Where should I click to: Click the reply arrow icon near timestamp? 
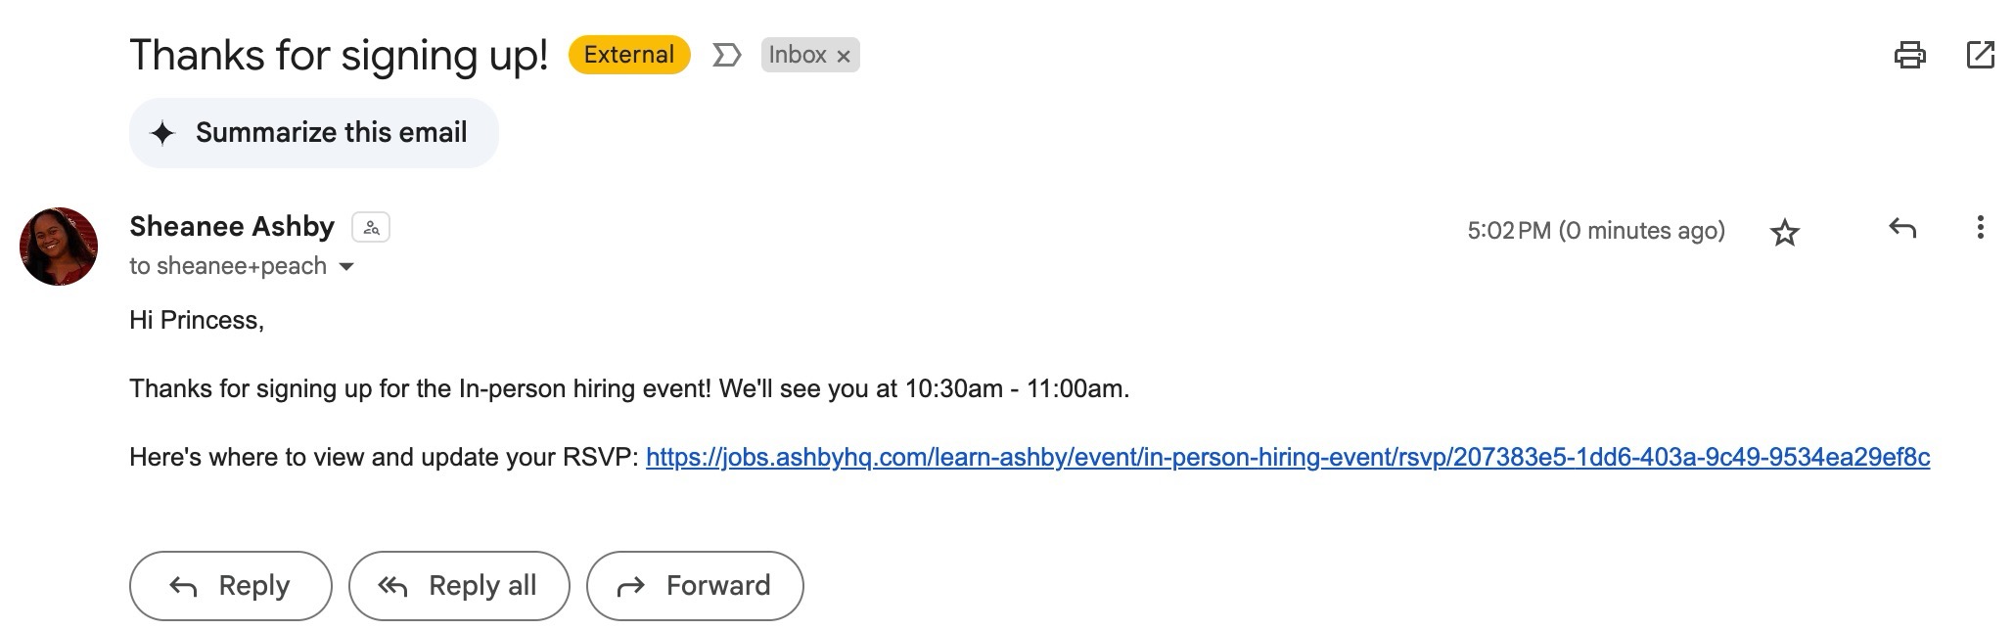tap(1901, 229)
